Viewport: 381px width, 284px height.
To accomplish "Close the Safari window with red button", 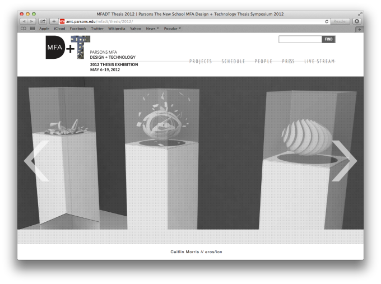I will click(22, 14).
